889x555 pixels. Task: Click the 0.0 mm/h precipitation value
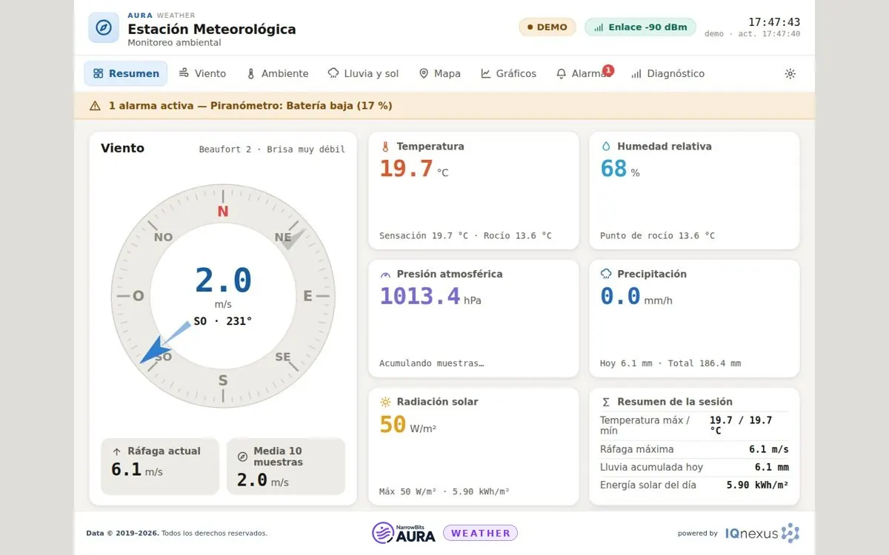(x=636, y=297)
